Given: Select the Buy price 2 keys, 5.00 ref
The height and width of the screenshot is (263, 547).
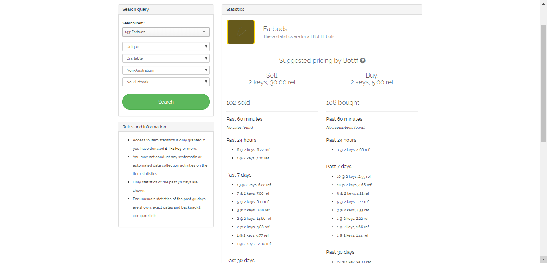Looking at the screenshot, I should (x=372, y=82).
